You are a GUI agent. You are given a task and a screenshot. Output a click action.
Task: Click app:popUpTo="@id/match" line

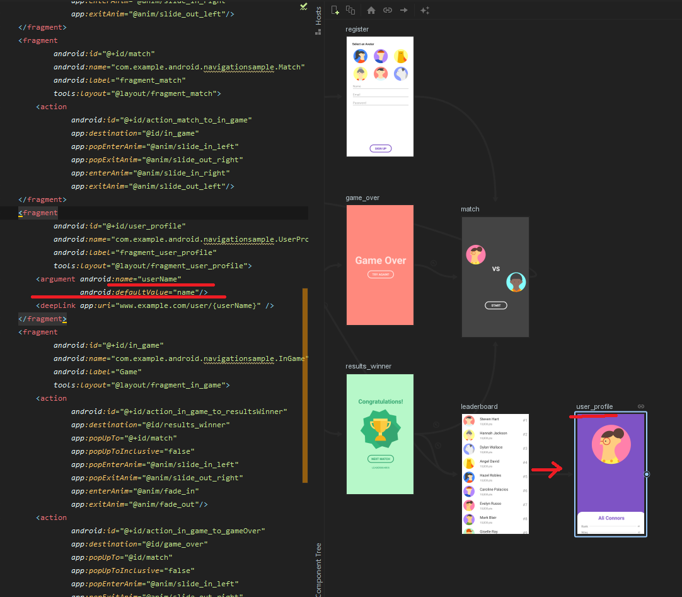(122, 557)
